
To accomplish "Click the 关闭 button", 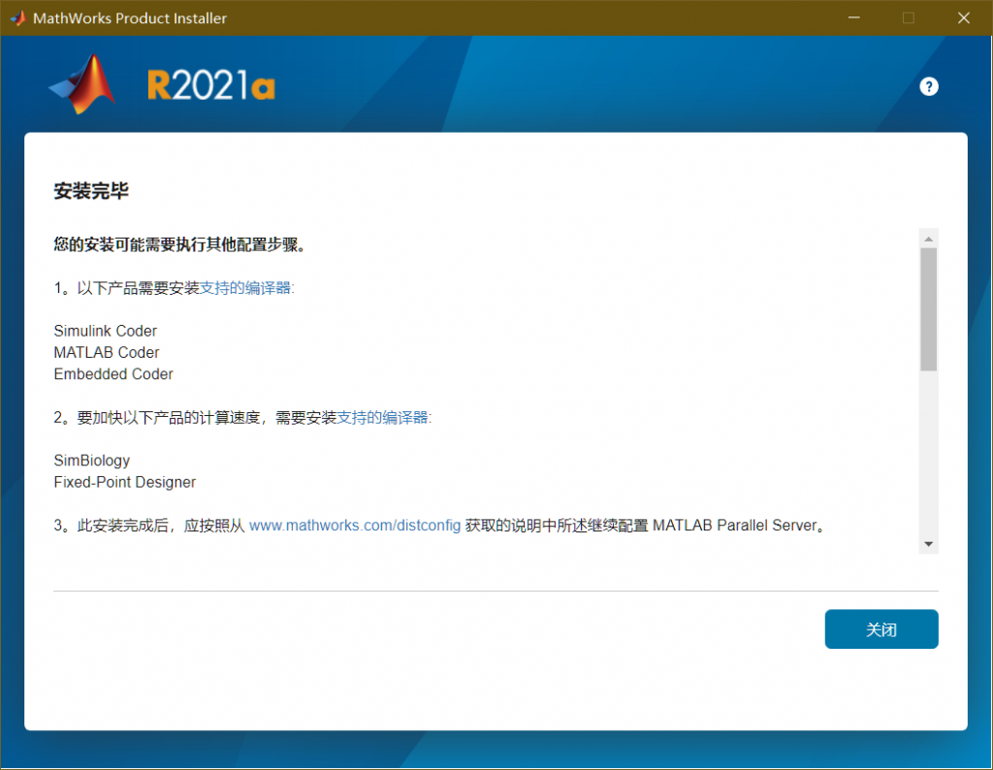I will point(881,628).
